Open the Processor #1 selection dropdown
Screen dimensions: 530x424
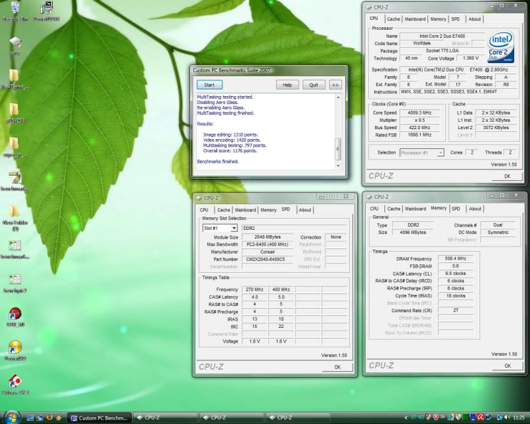pos(421,152)
